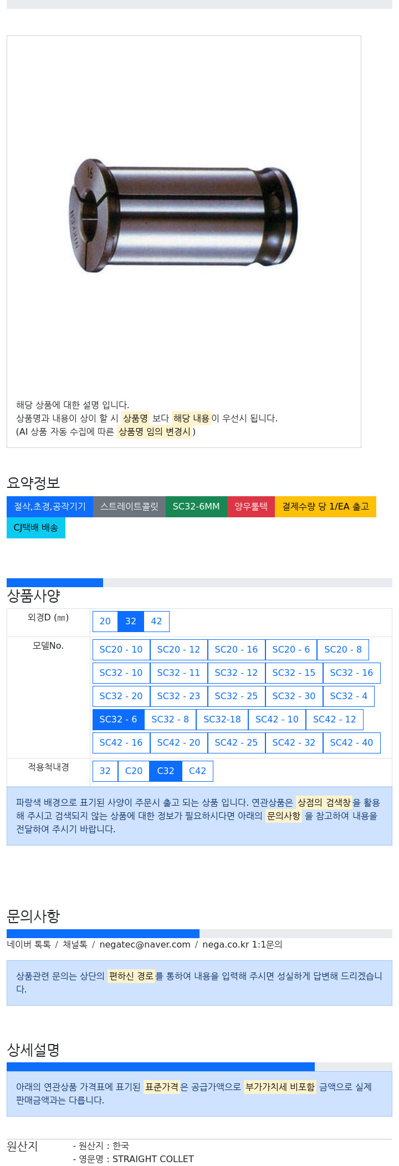This screenshot has height=1166, width=399.
Task: Pick model SC32 - 25
Action: tap(236, 696)
